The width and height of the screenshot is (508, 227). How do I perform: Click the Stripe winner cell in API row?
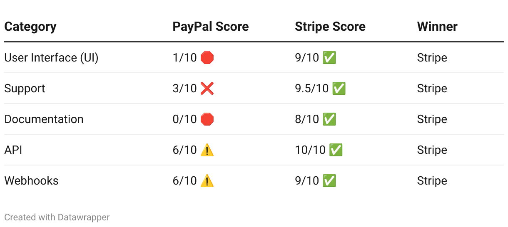click(x=432, y=150)
